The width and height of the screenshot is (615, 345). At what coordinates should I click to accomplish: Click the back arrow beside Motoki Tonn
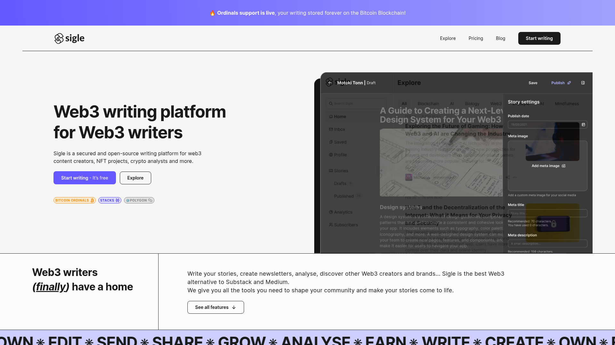click(x=330, y=83)
